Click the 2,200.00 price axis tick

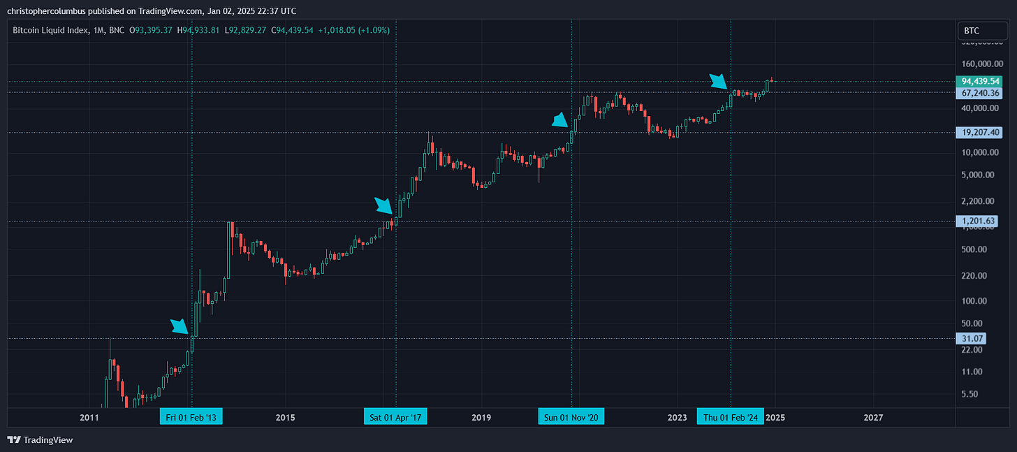(x=979, y=201)
